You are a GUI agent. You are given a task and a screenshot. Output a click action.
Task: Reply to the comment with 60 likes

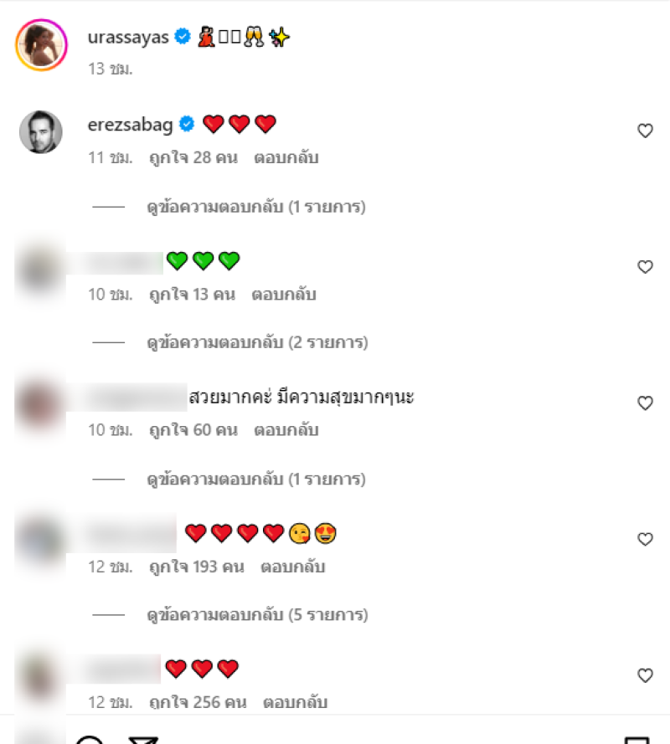[x=286, y=430]
